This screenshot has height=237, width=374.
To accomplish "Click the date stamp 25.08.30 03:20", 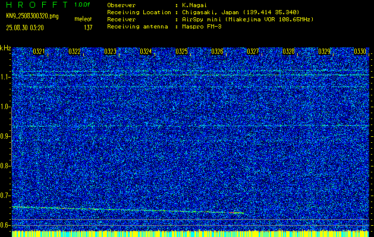I will tap(25, 28).
